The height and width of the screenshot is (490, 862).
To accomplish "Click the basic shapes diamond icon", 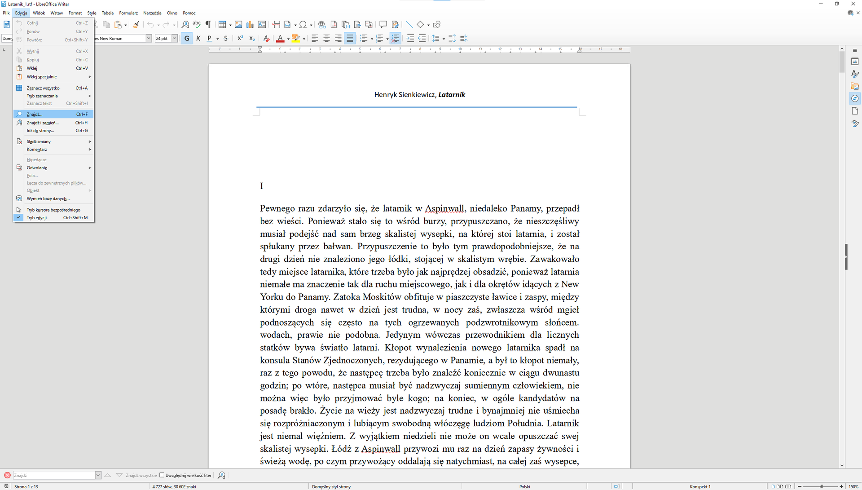I will 421,25.
